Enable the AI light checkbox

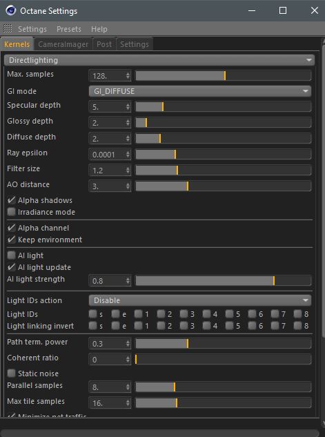(12, 255)
